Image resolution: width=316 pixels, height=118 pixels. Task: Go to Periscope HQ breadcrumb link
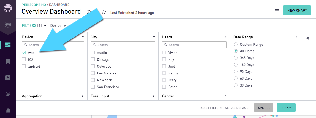click(34, 5)
